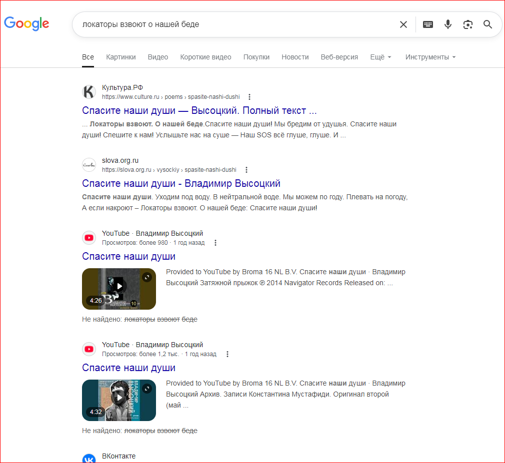Clear the search query with X icon
The image size is (505, 463).
(x=403, y=24)
